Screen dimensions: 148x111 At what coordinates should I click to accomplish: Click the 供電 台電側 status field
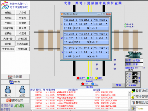134,60
